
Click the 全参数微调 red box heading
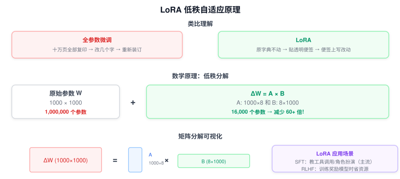pyautogui.click(x=97, y=40)
